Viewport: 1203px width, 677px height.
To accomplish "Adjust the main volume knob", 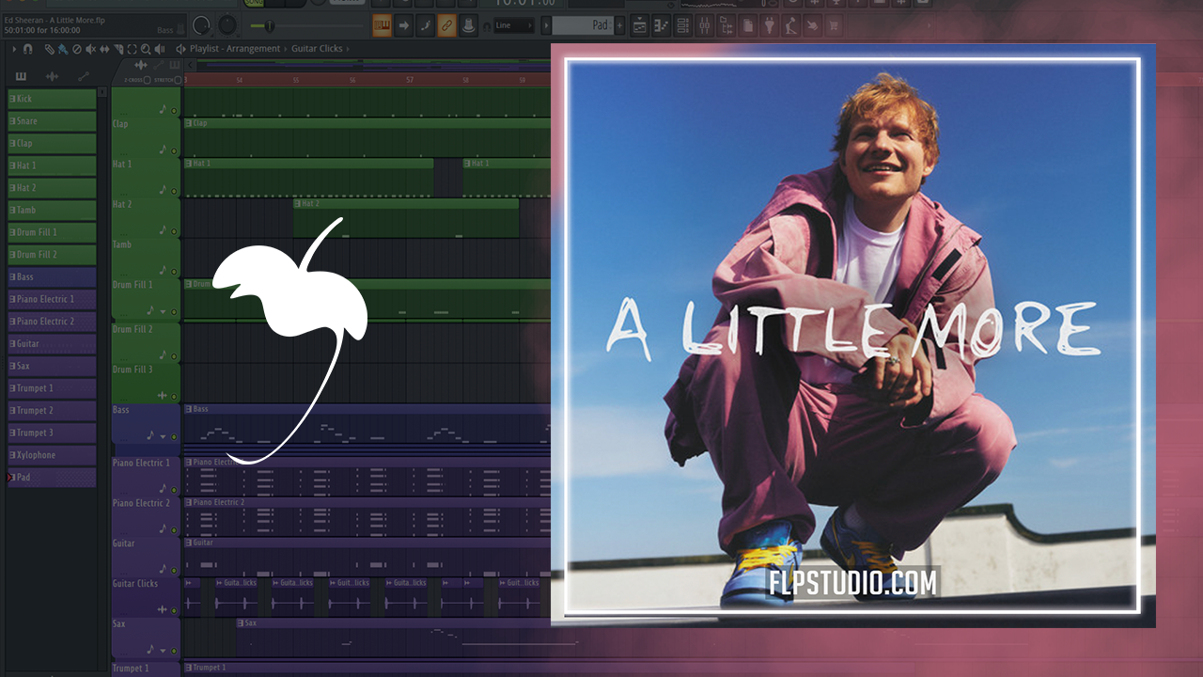I will [201, 25].
